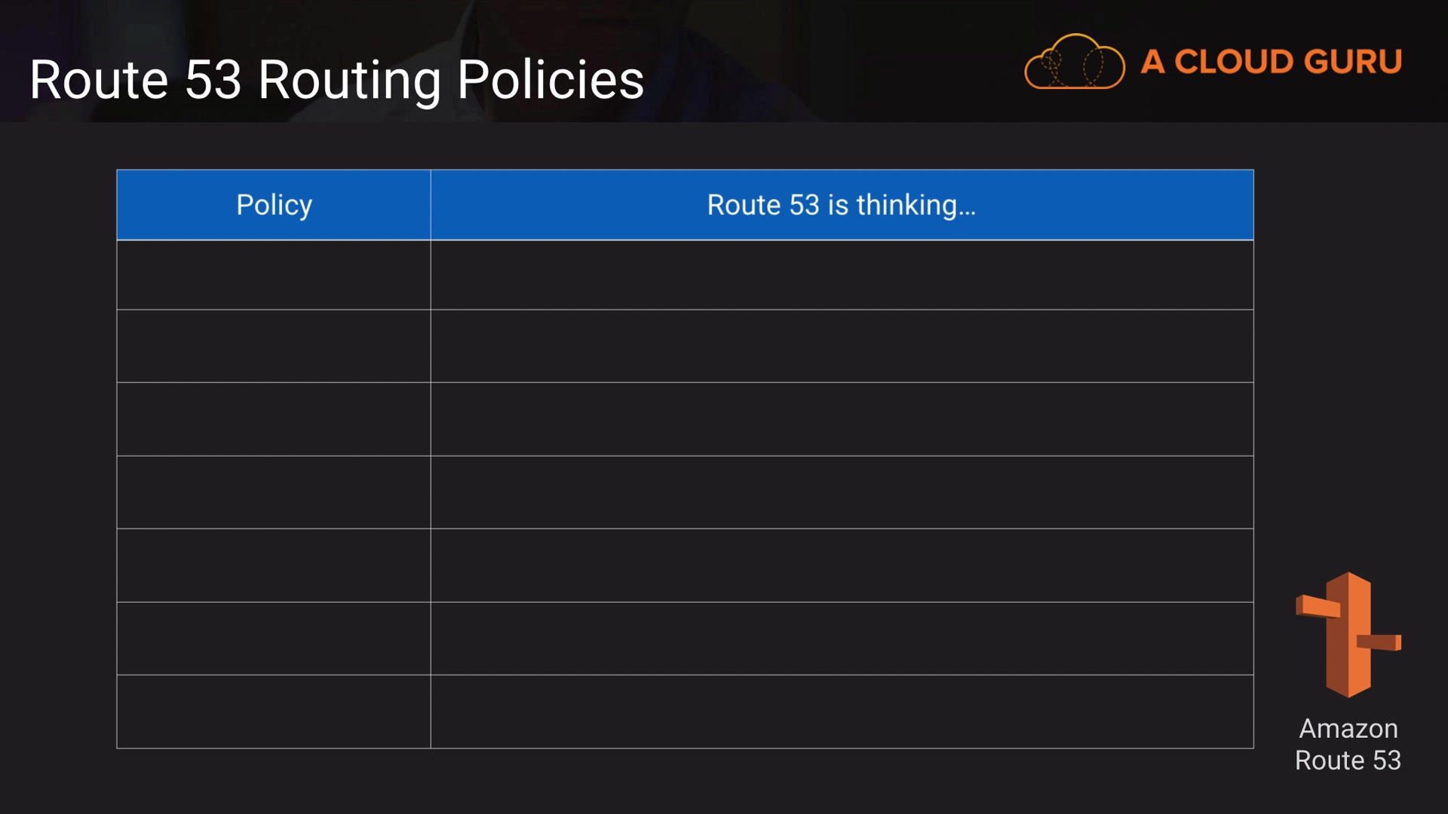Click the A CLOUD GURU brand text
The width and height of the screenshot is (1448, 814).
click(1272, 62)
